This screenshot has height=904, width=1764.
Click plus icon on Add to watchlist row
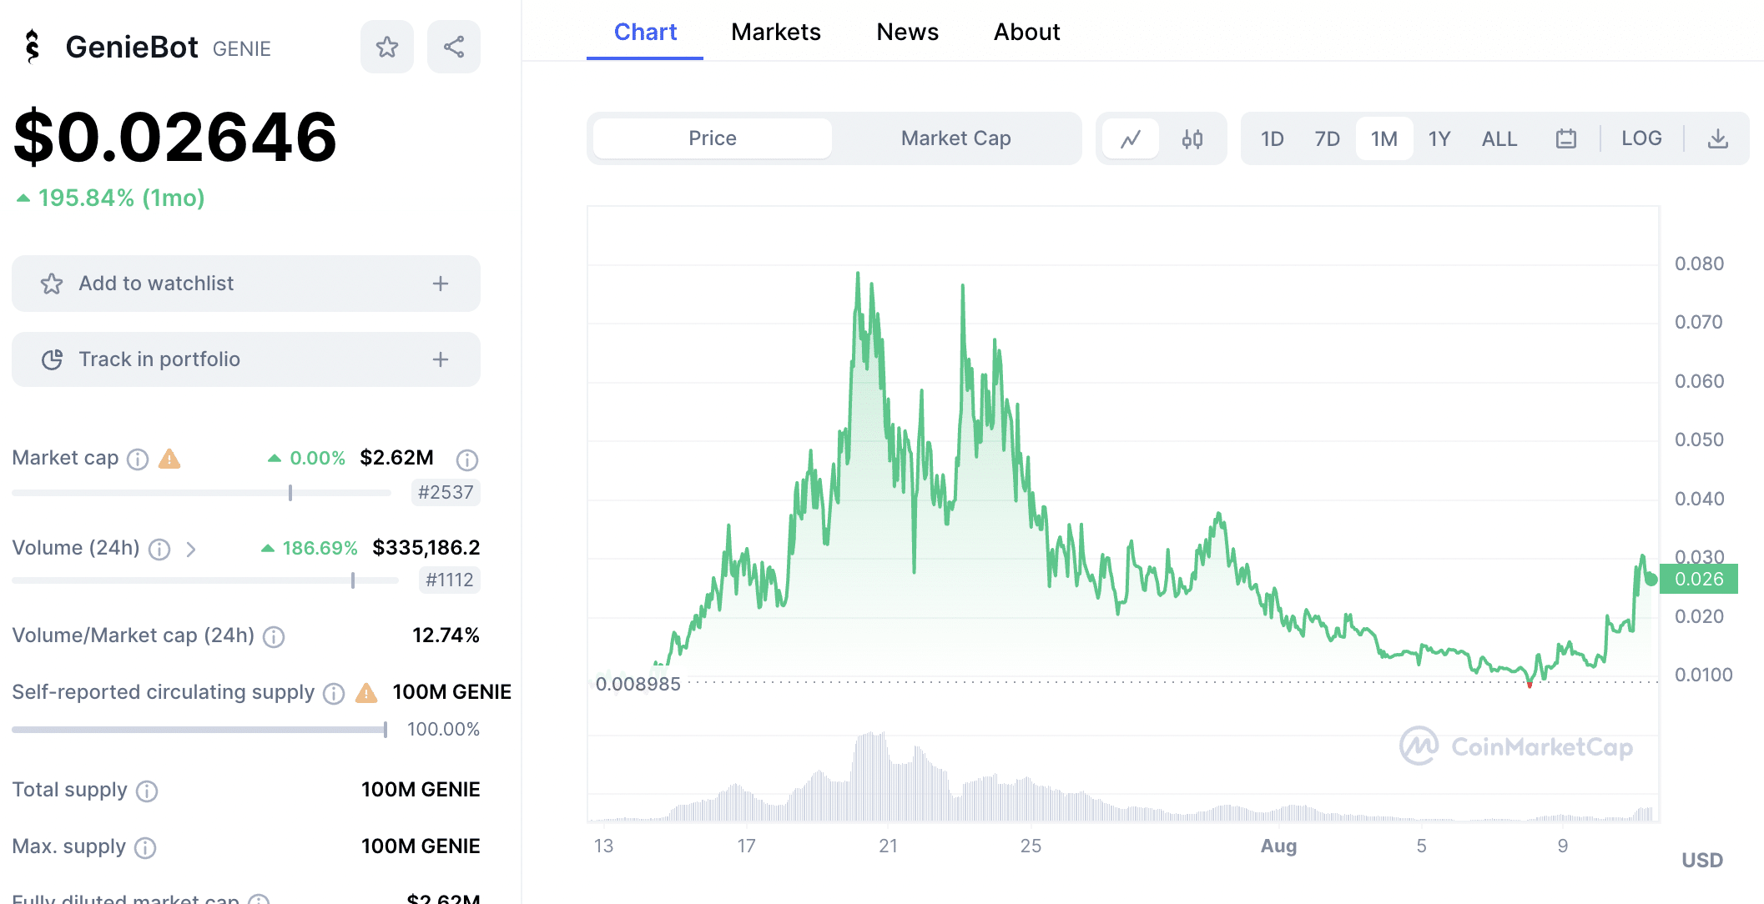pyautogui.click(x=441, y=284)
